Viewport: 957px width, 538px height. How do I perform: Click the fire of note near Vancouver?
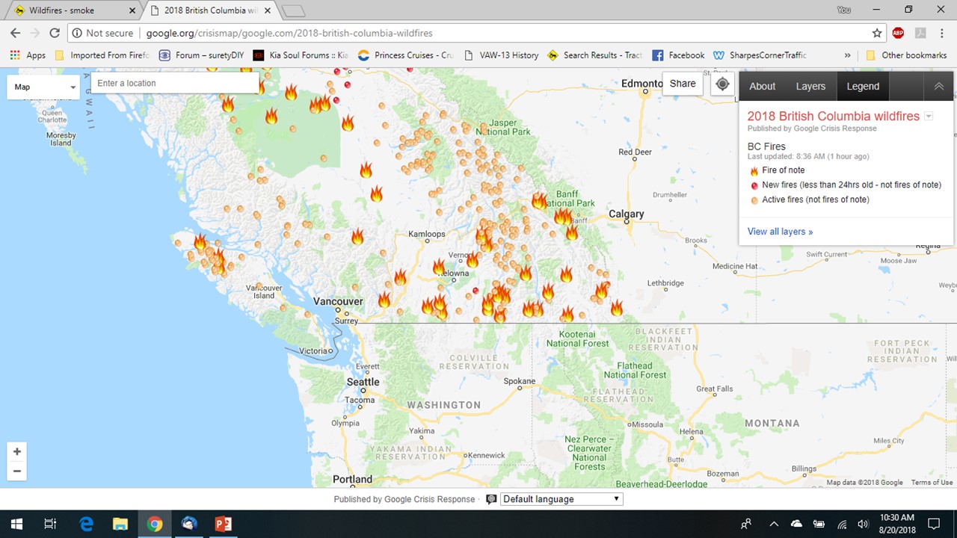[384, 300]
